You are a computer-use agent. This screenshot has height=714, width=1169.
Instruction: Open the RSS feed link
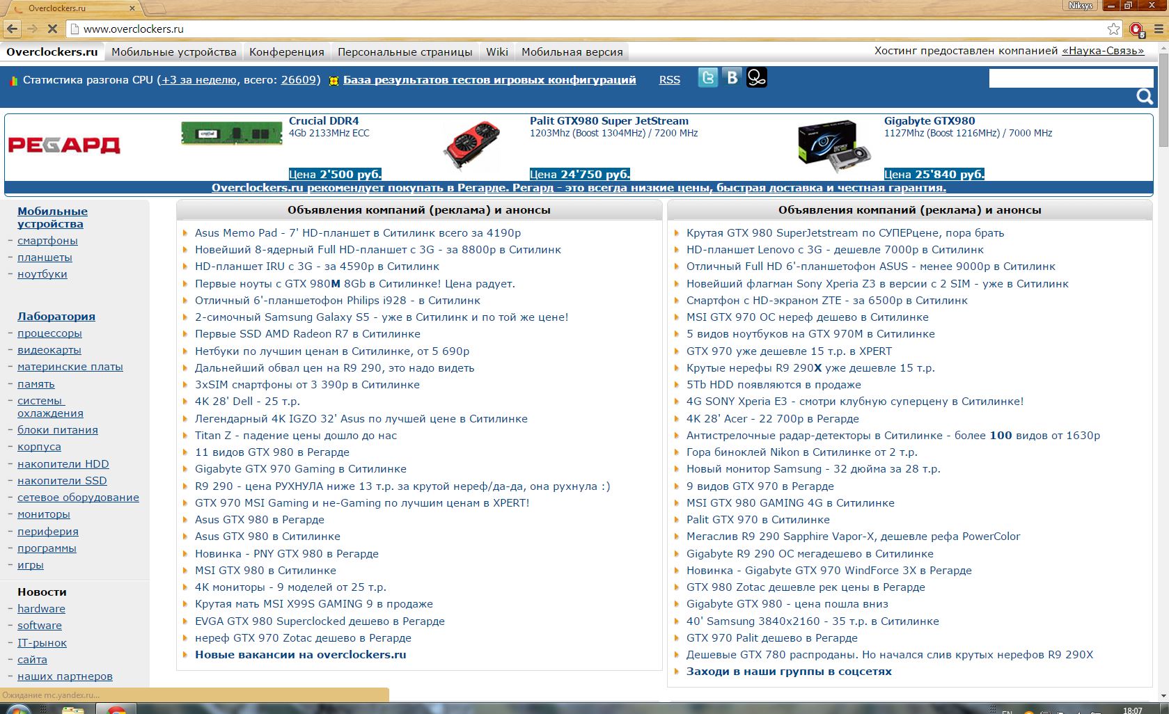tap(670, 80)
